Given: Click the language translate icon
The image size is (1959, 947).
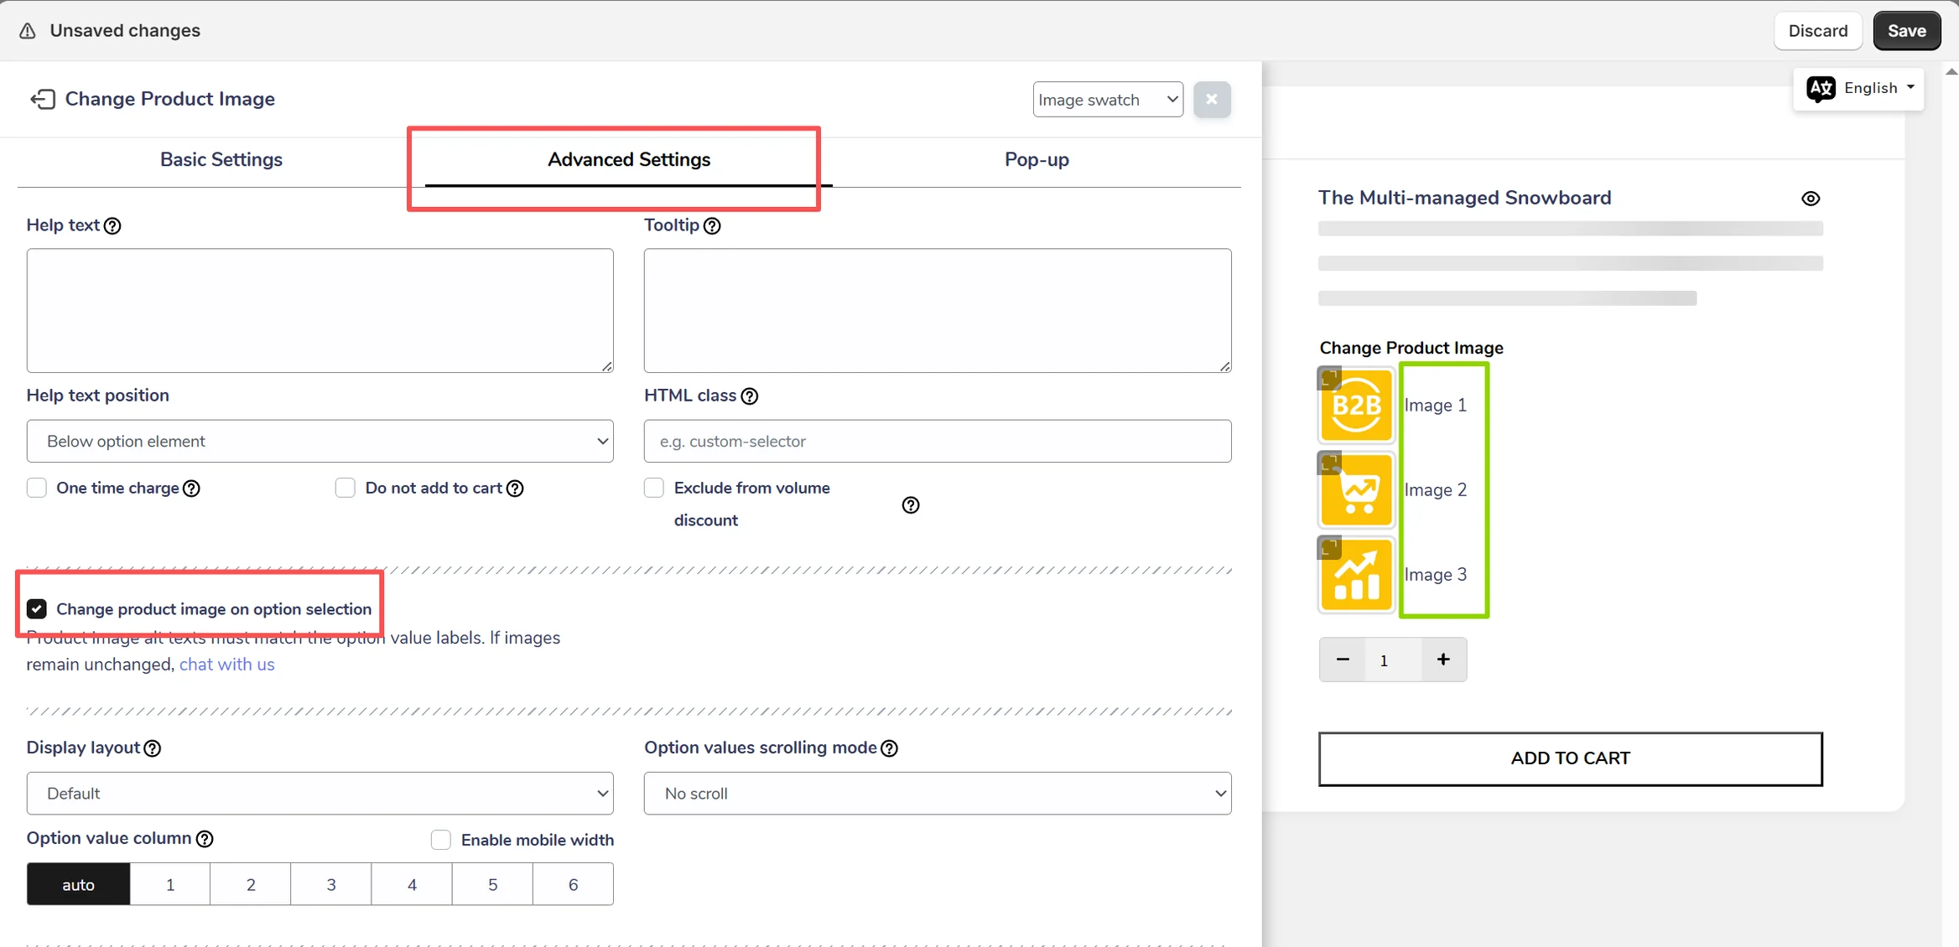Looking at the screenshot, I should [x=1821, y=89].
